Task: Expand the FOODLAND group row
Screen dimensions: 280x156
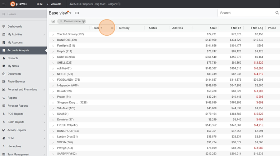Action: (x=53, y=80)
